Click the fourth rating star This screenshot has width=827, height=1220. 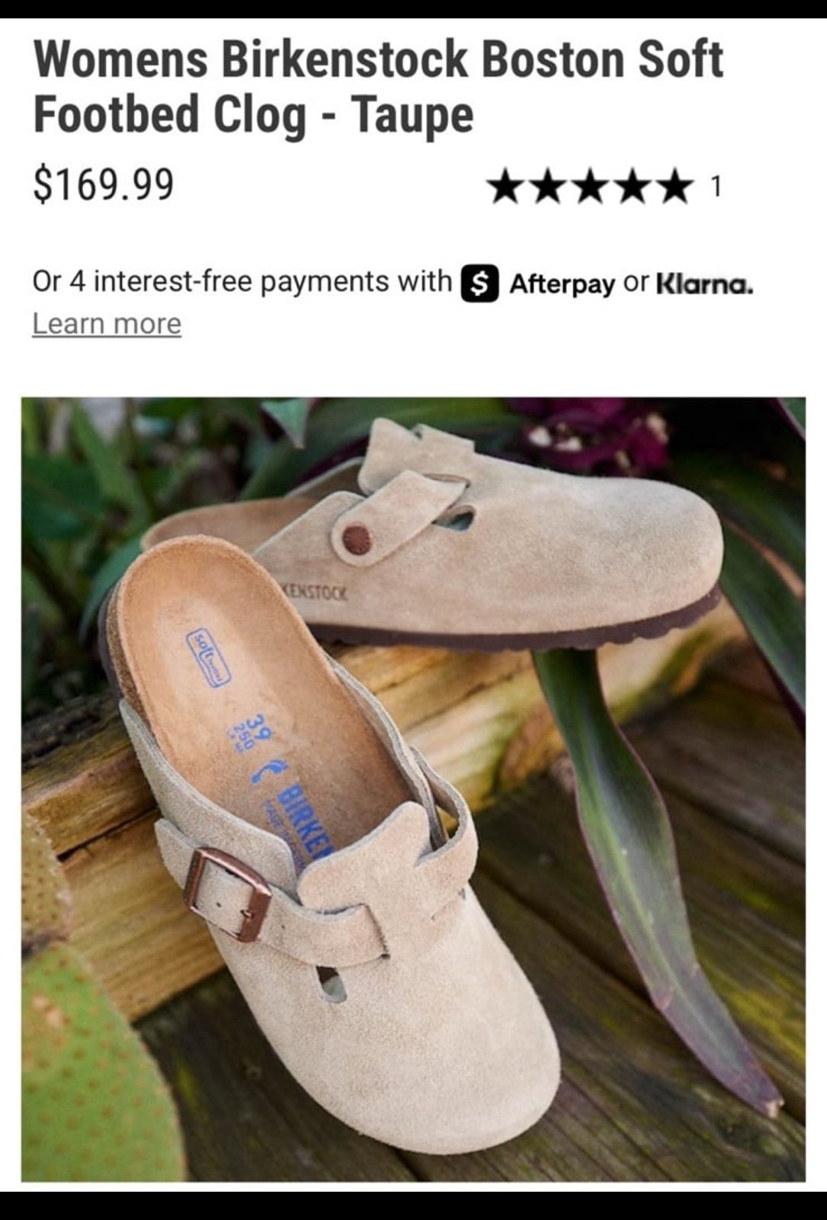pos(633,187)
